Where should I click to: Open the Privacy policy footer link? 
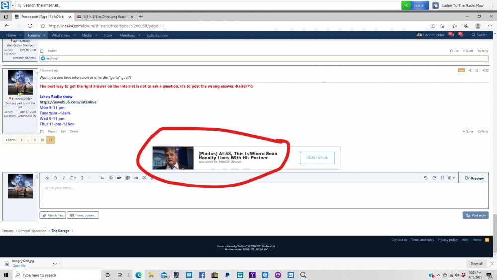(x=448, y=240)
